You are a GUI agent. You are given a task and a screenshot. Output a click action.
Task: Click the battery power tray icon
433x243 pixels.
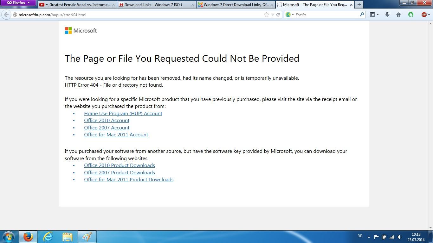[x=384, y=237]
